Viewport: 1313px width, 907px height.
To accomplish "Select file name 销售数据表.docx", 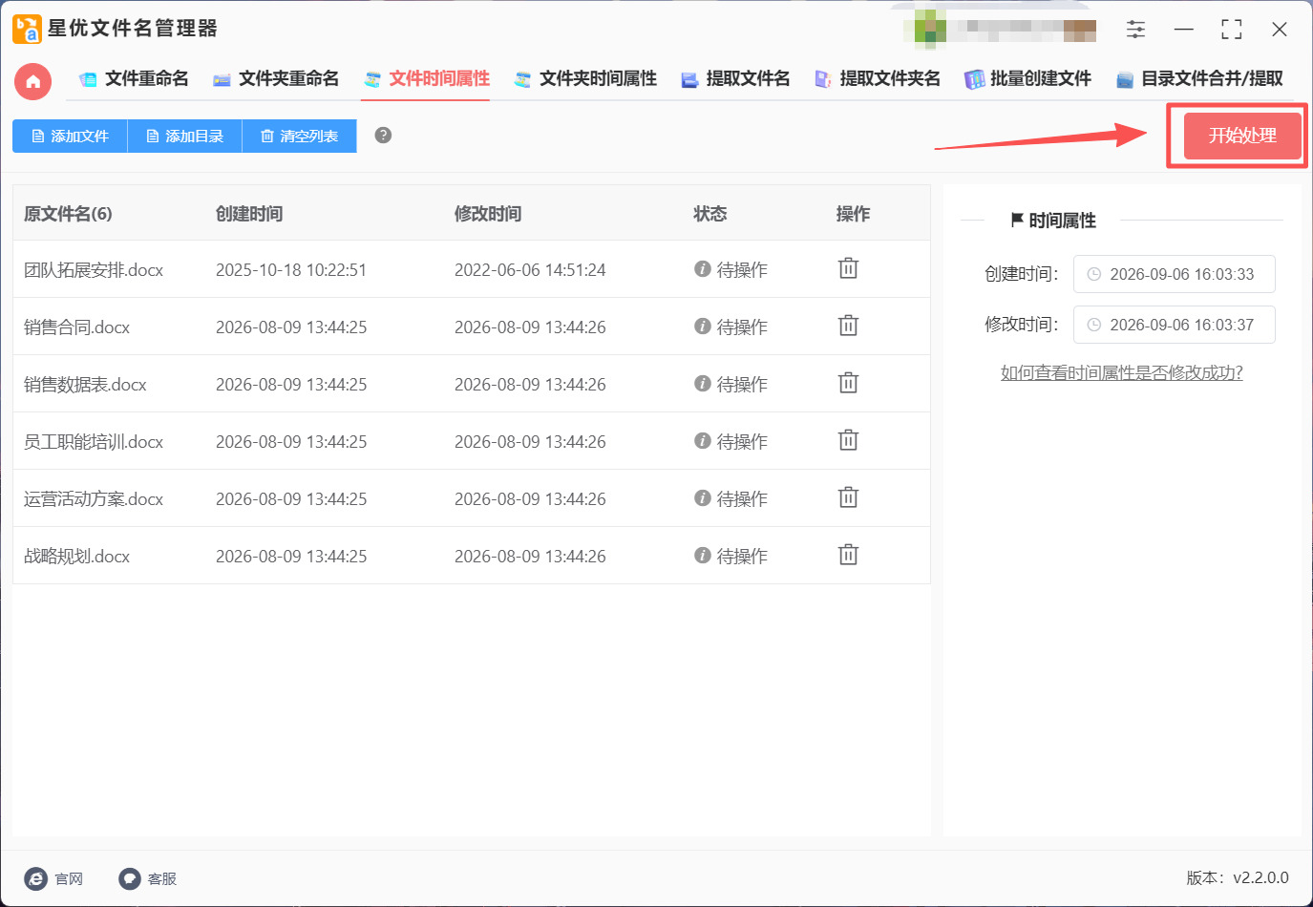I will tap(85, 385).
